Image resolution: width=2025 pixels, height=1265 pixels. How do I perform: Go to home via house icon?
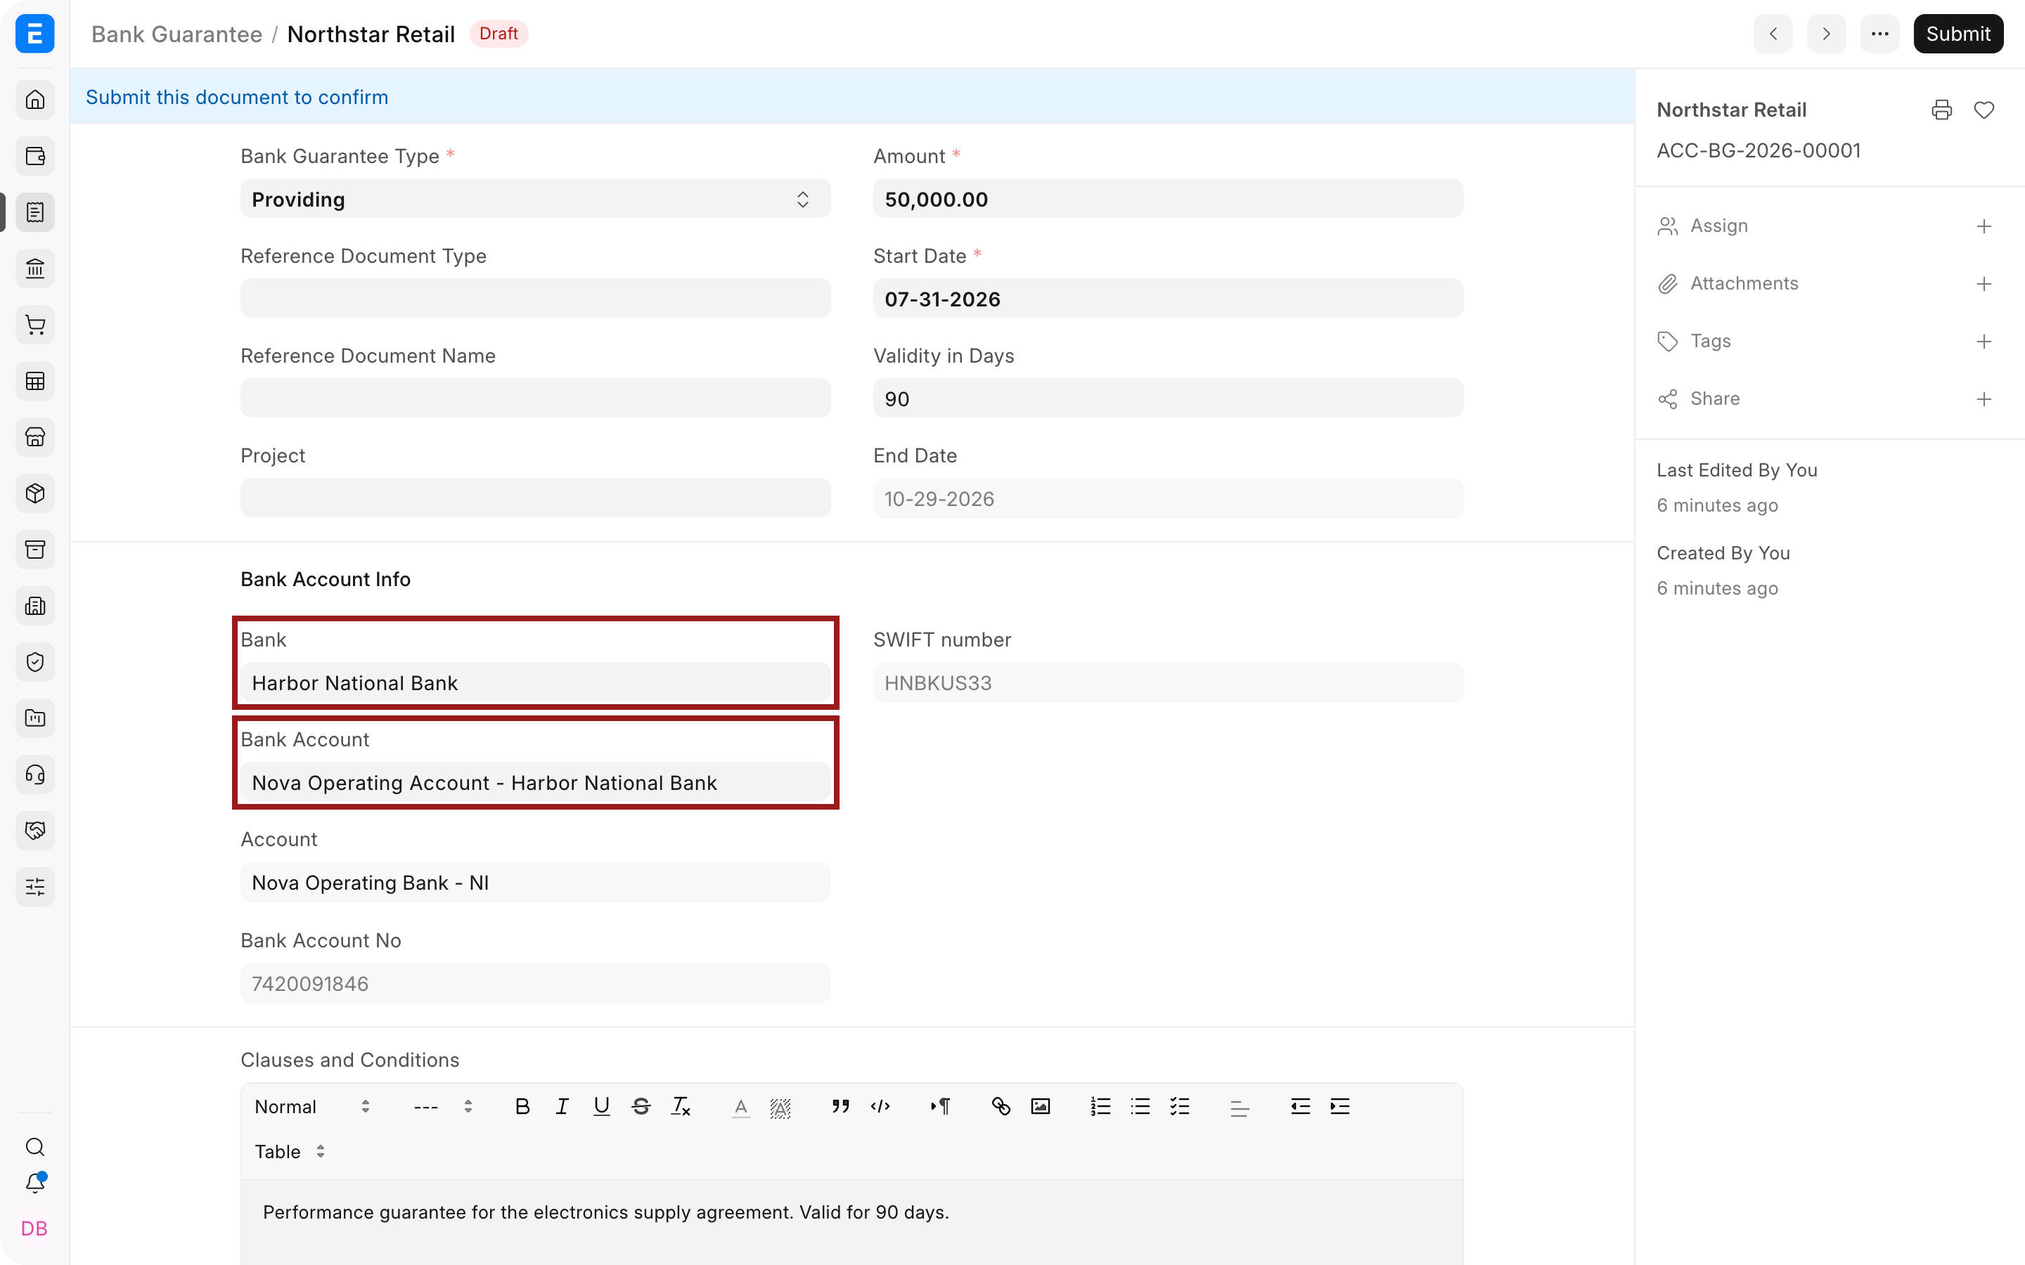click(35, 100)
